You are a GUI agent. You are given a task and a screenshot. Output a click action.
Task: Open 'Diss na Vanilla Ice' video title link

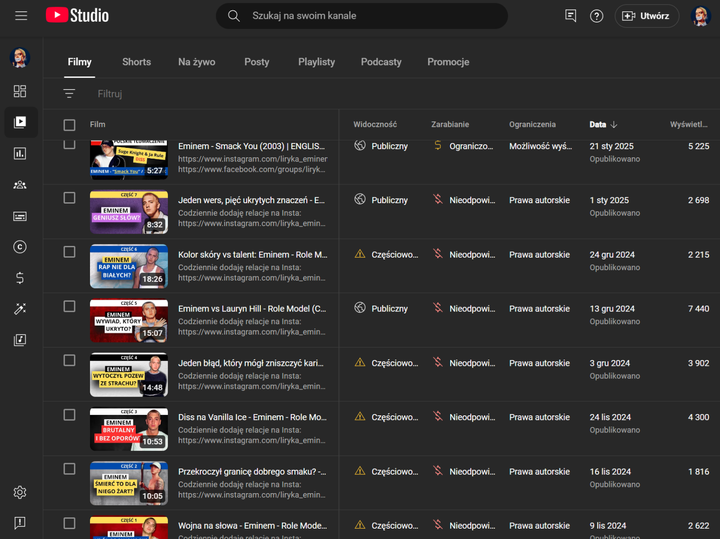coord(252,417)
